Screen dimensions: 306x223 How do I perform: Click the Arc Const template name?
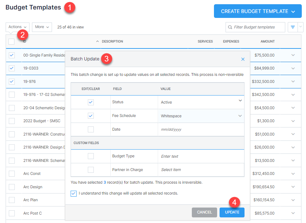tap(32, 173)
